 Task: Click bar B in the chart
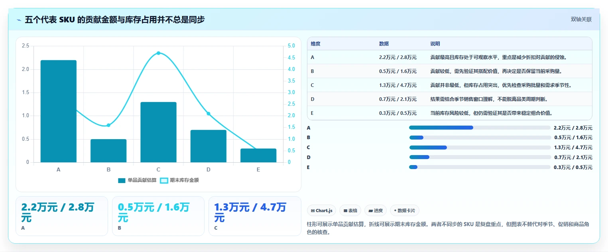coord(108,151)
